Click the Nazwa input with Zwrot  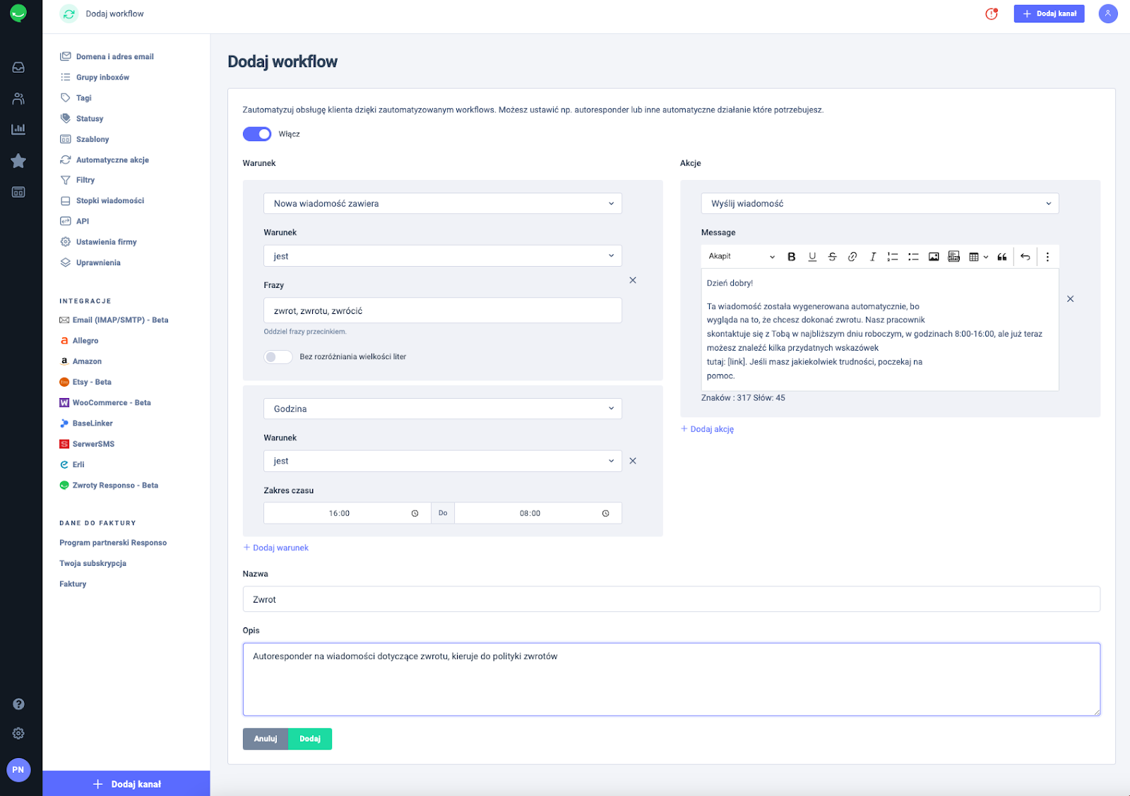pos(672,599)
